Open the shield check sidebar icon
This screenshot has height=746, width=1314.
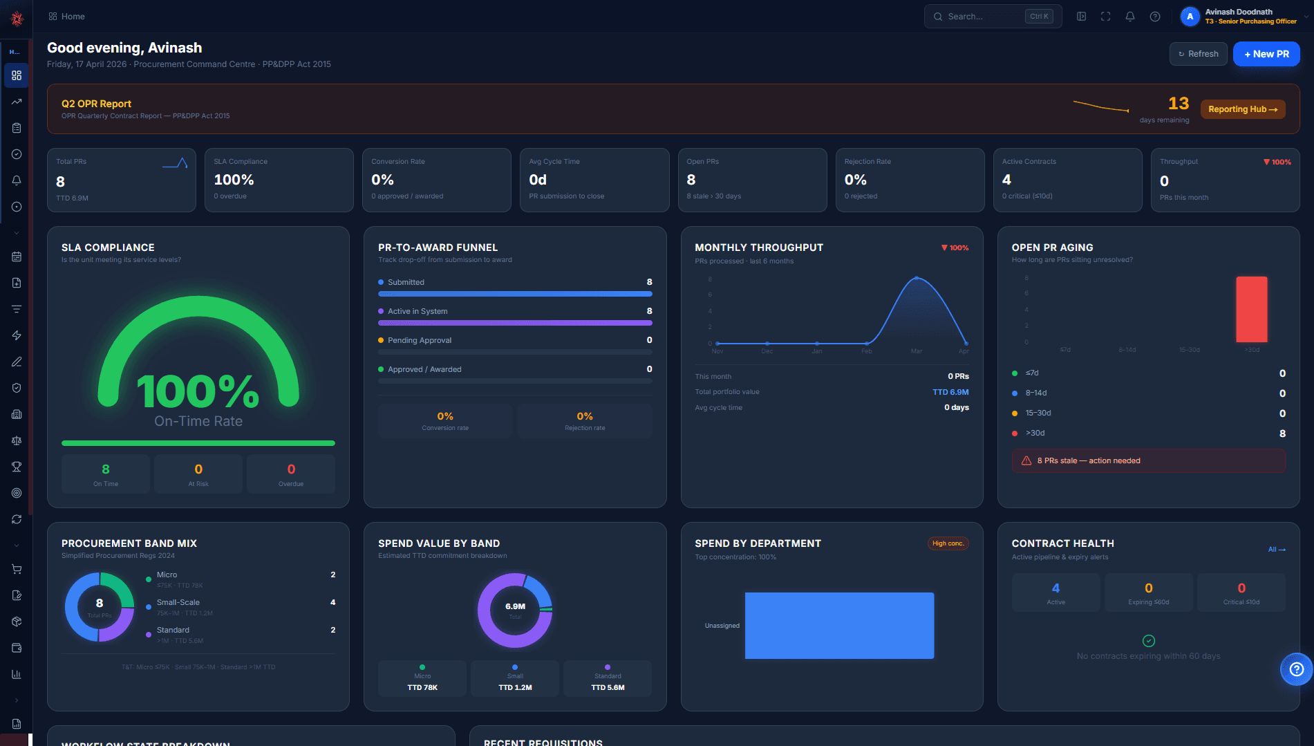(x=17, y=388)
